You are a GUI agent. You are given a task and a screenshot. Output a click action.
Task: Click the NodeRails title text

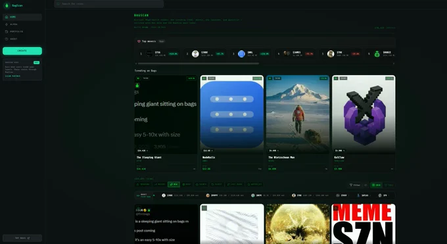pyautogui.click(x=208, y=158)
